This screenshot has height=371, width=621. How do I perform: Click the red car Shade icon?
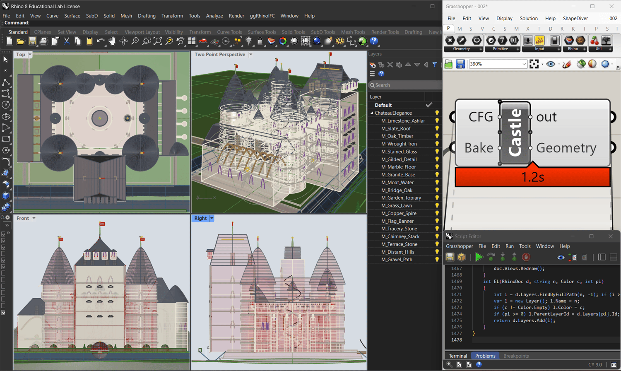tap(203, 41)
